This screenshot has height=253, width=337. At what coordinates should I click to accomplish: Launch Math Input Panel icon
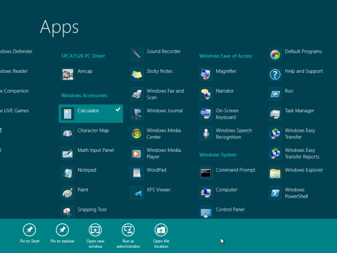coord(68,153)
